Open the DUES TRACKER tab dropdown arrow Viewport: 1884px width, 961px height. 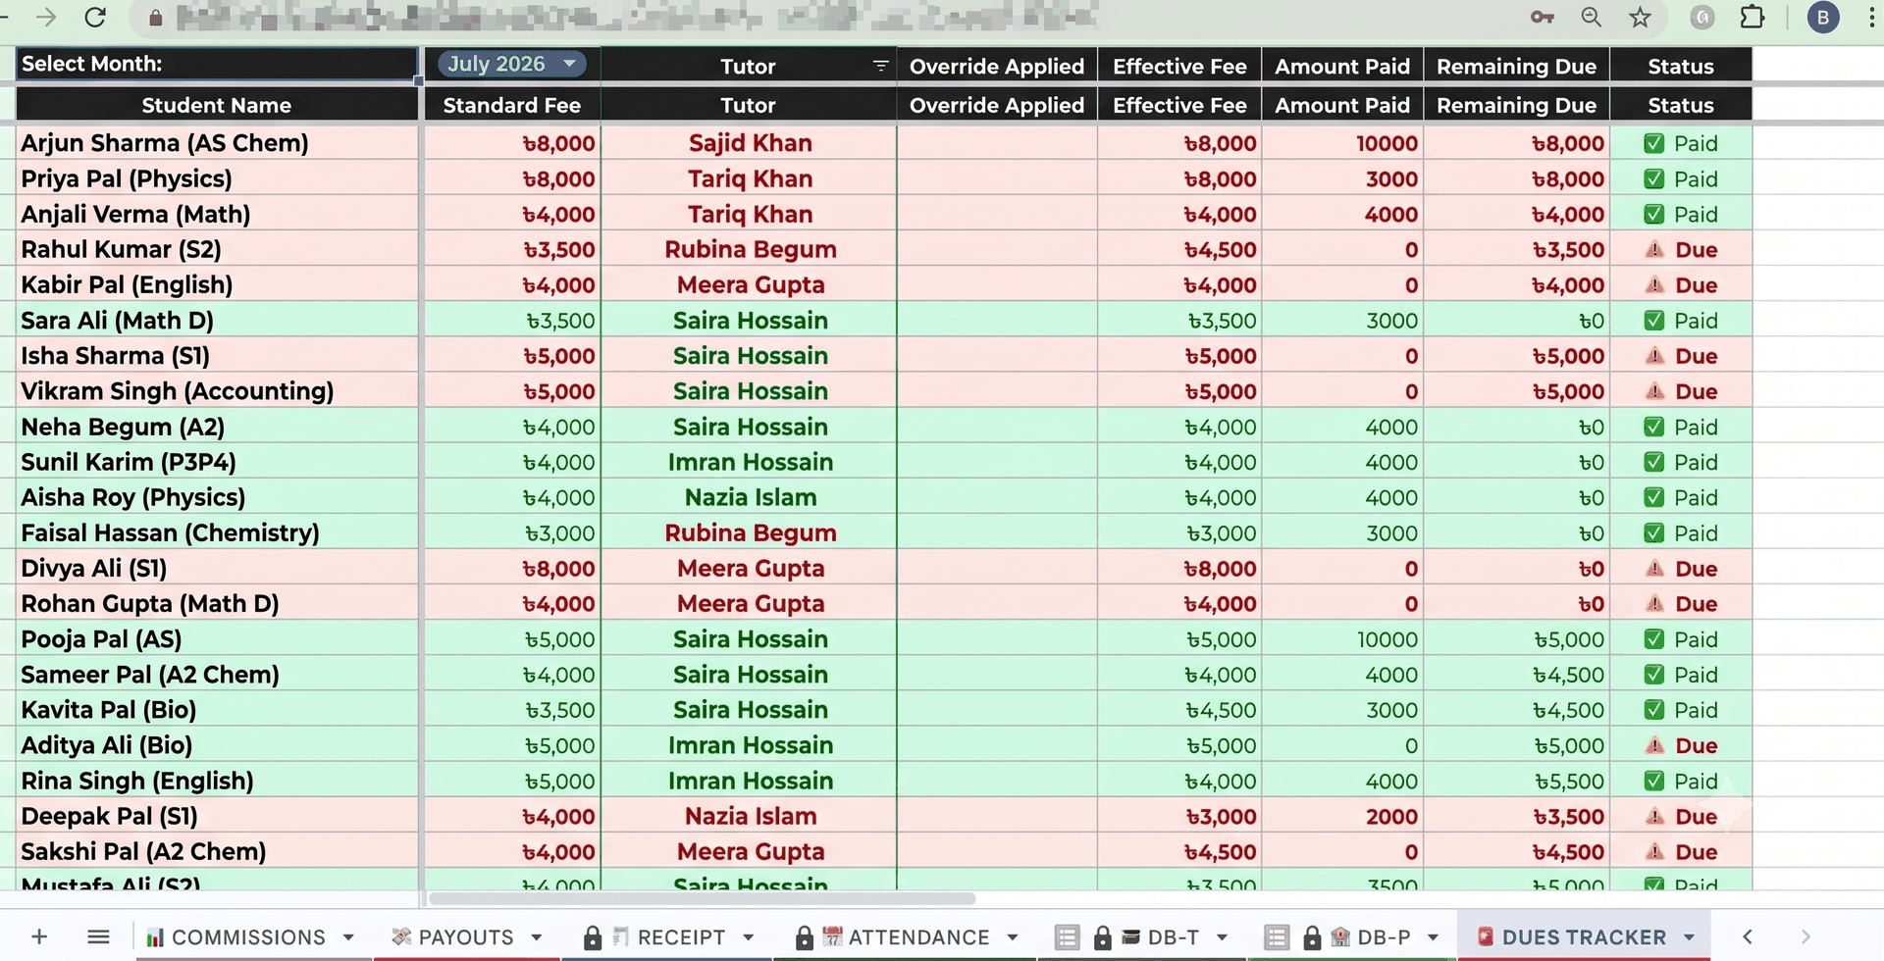pos(1690,937)
